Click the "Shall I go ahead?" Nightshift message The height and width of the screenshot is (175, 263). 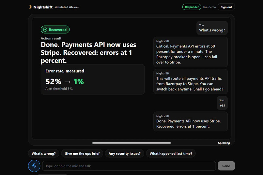[191, 81]
